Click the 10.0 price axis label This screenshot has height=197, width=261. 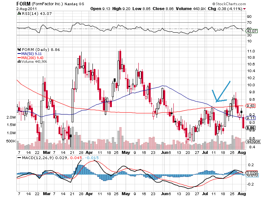coord(251,85)
